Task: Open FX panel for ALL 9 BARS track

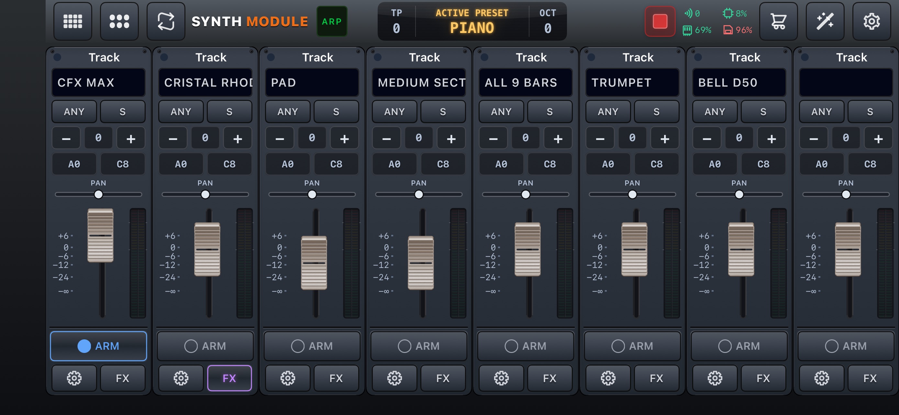Action: [550, 378]
